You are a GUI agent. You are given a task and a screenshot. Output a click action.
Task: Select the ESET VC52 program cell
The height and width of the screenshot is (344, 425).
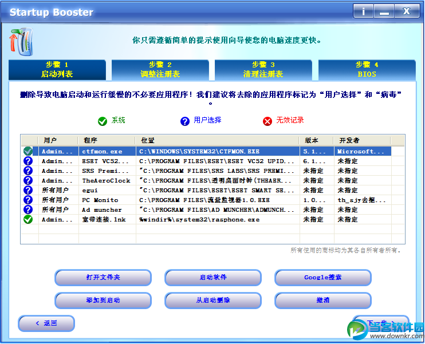[107, 161]
